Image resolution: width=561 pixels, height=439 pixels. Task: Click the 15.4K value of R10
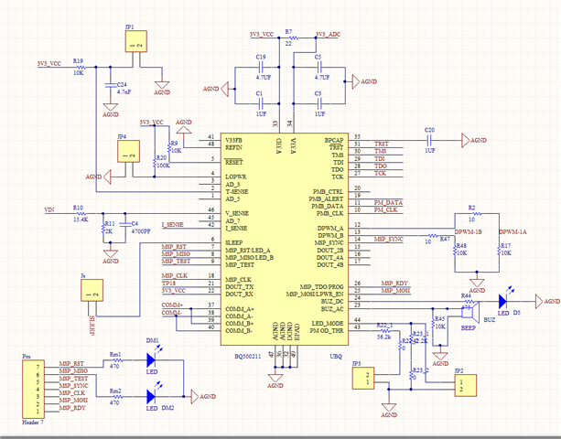point(81,219)
